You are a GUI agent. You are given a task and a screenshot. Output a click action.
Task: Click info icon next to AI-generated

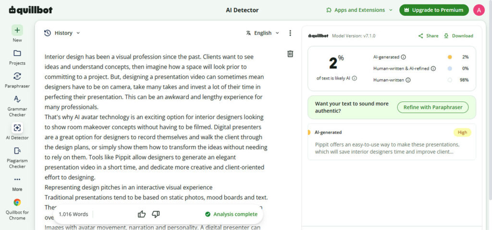[x=404, y=57]
